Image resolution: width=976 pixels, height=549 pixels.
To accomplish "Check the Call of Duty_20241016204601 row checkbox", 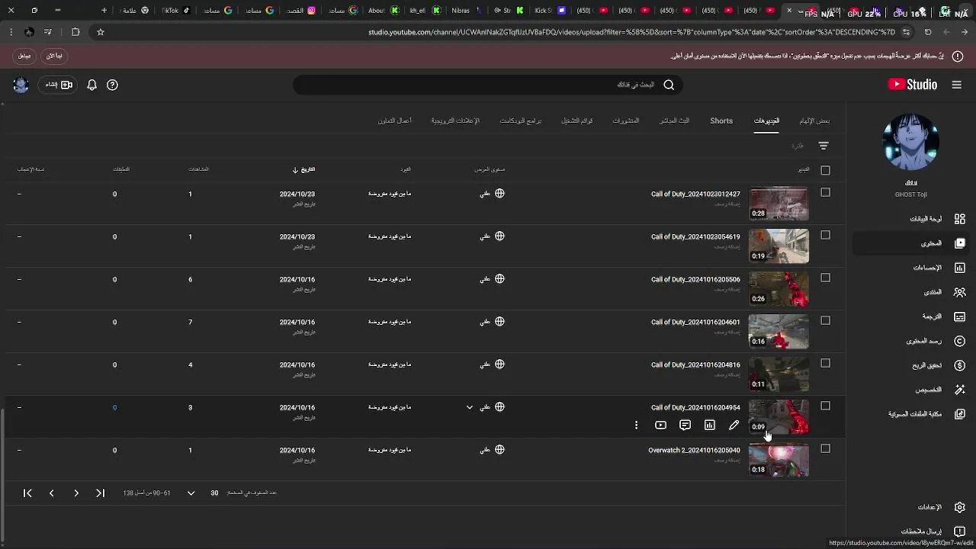I will pos(825,321).
